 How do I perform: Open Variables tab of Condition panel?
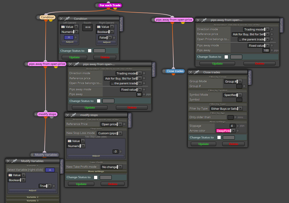click(x=121, y=24)
